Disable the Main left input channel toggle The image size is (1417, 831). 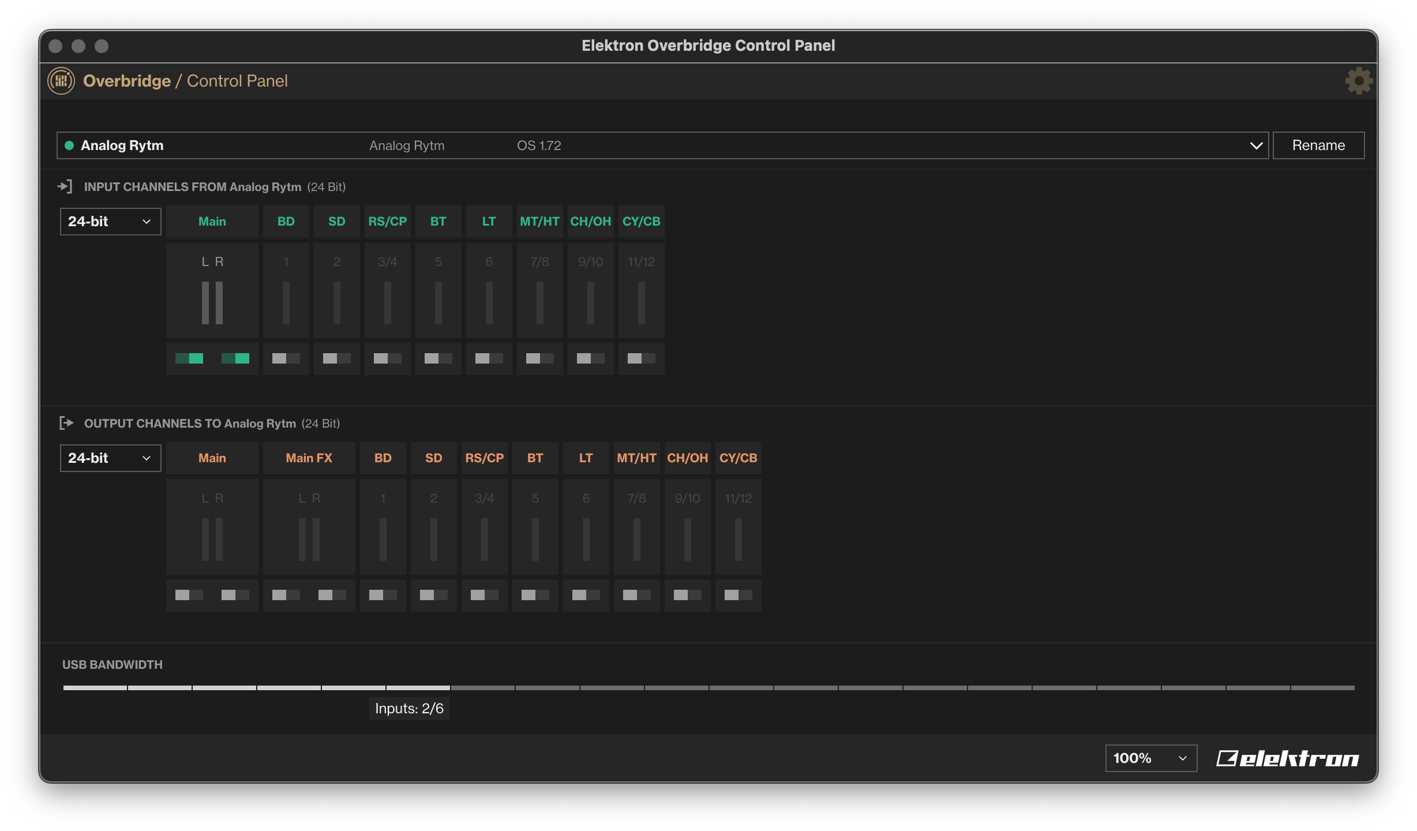point(189,359)
